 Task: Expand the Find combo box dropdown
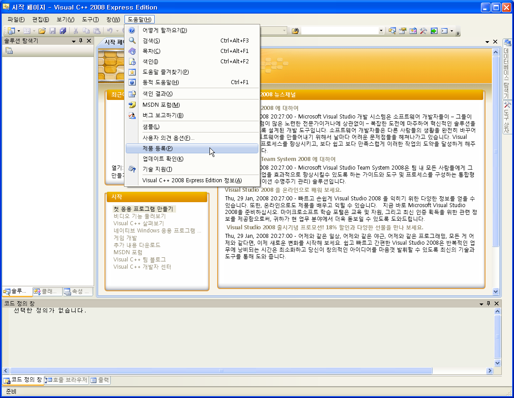click(x=381, y=31)
